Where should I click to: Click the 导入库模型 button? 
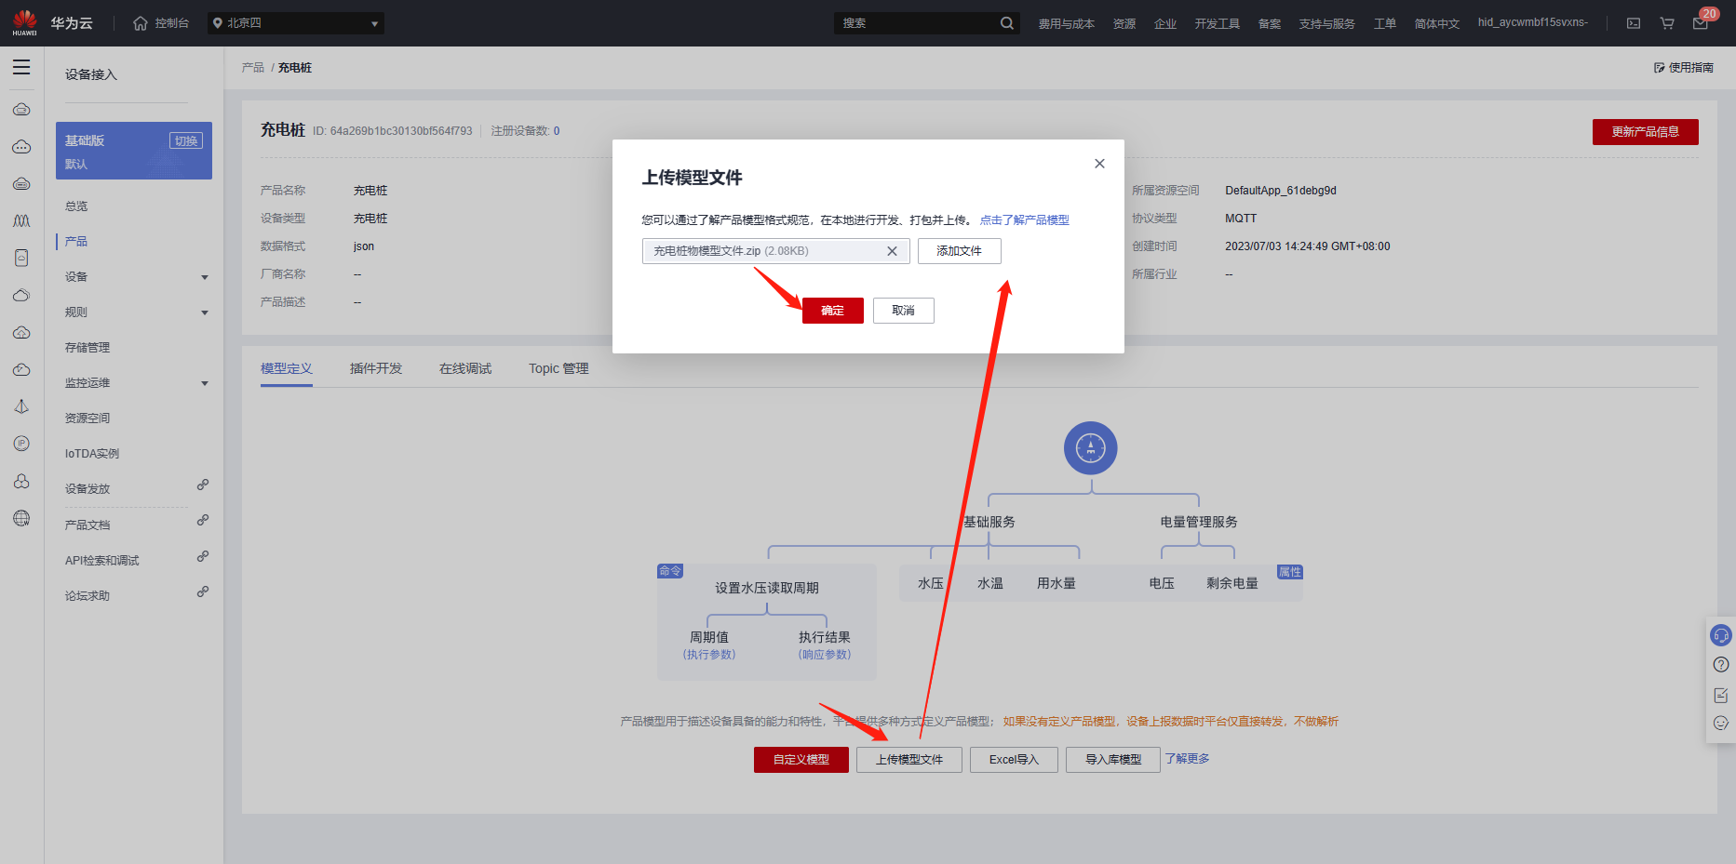tap(1113, 760)
